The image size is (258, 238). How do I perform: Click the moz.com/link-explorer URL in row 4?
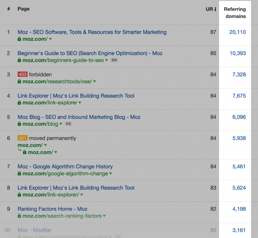click(50, 103)
